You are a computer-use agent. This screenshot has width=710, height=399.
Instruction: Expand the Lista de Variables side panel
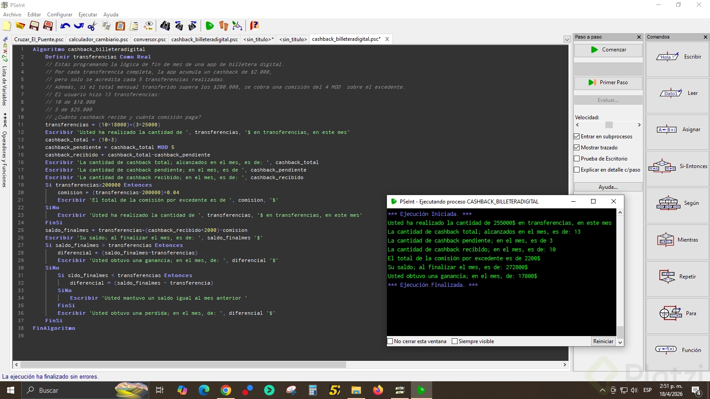point(4,85)
